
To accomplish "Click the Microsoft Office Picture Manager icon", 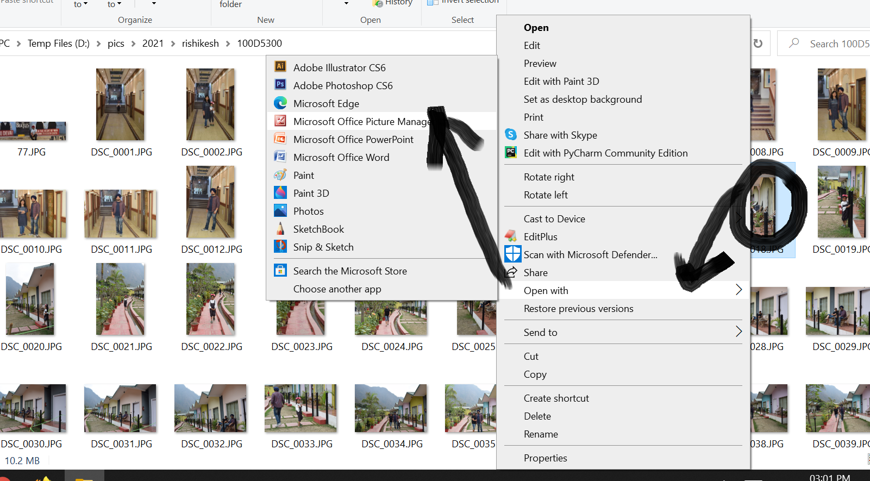I will click(280, 121).
